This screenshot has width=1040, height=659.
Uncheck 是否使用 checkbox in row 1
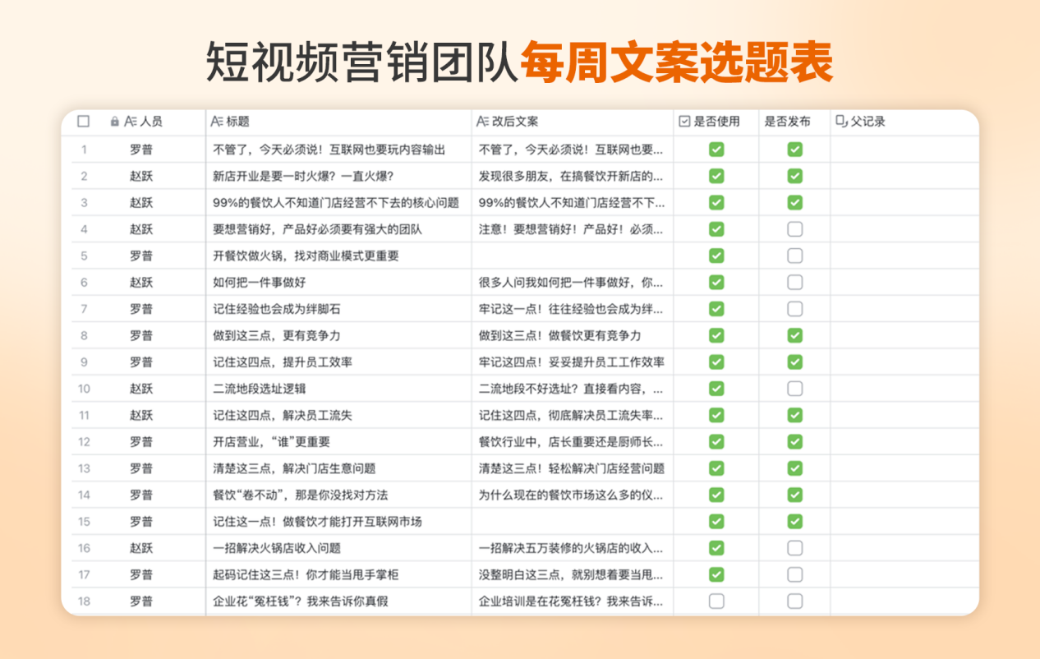tap(716, 150)
